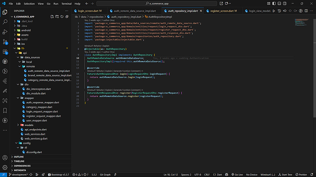Refresh the Explorer file tree
Image resolution: width=316 pixels, height=177 pixels.
[62, 16]
